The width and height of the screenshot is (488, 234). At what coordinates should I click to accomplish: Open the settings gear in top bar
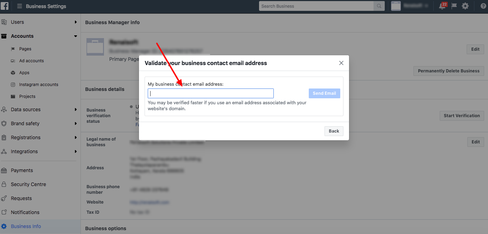coord(465,6)
